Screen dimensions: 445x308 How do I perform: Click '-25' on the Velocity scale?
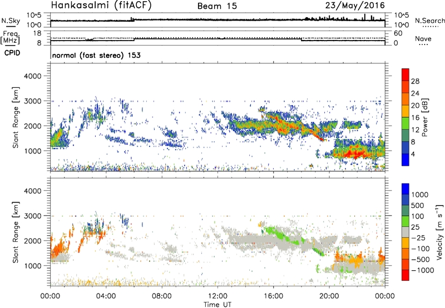pyautogui.click(x=419, y=237)
